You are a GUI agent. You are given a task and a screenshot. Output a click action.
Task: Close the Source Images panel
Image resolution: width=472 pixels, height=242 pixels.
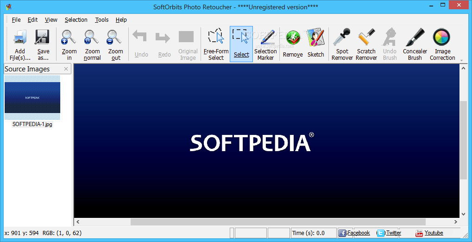[x=66, y=69]
